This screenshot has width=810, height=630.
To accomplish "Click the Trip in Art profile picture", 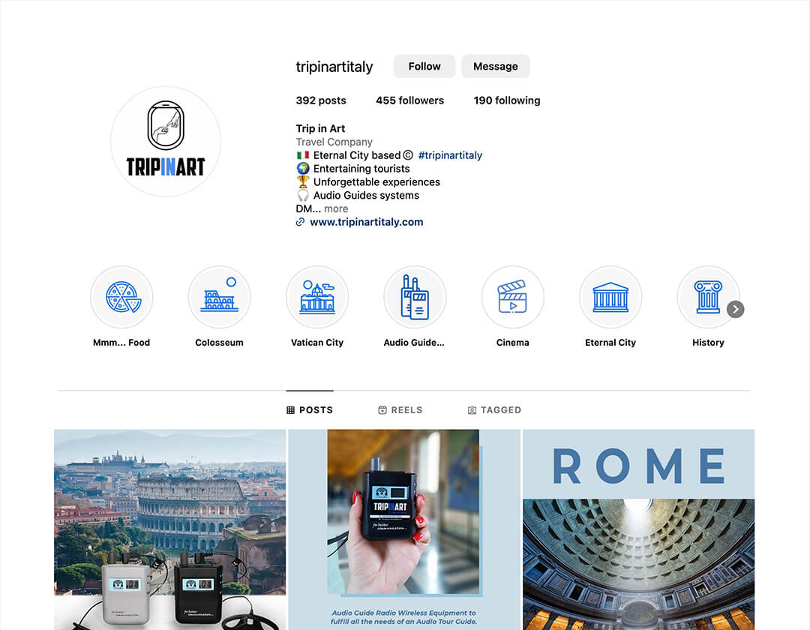I will pyautogui.click(x=166, y=142).
